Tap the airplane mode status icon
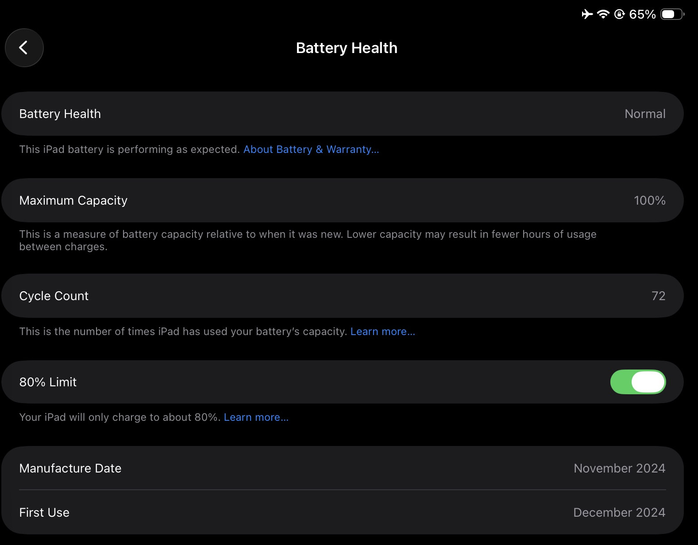This screenshot has width=698, height=545. pos(587,14)
